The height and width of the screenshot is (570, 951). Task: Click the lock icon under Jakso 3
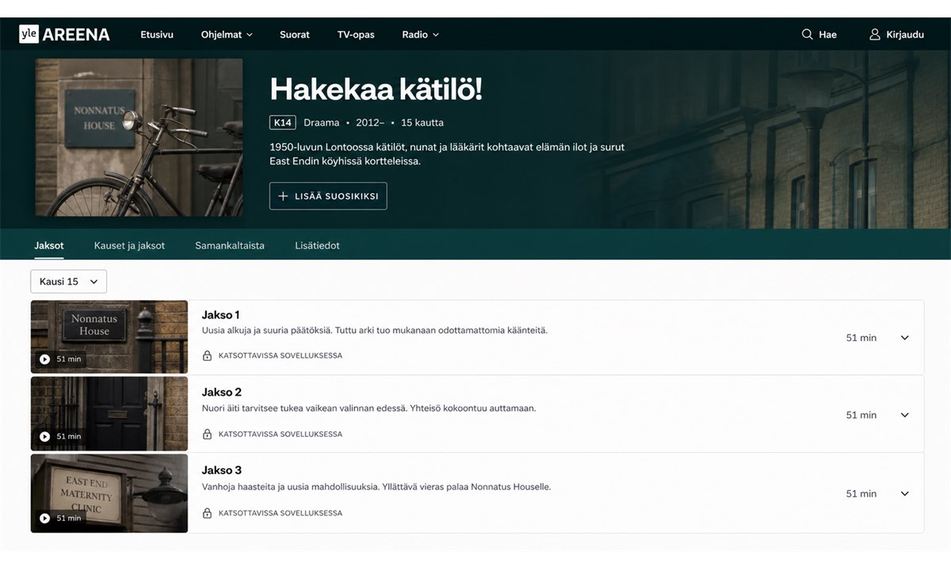point(207,513)
